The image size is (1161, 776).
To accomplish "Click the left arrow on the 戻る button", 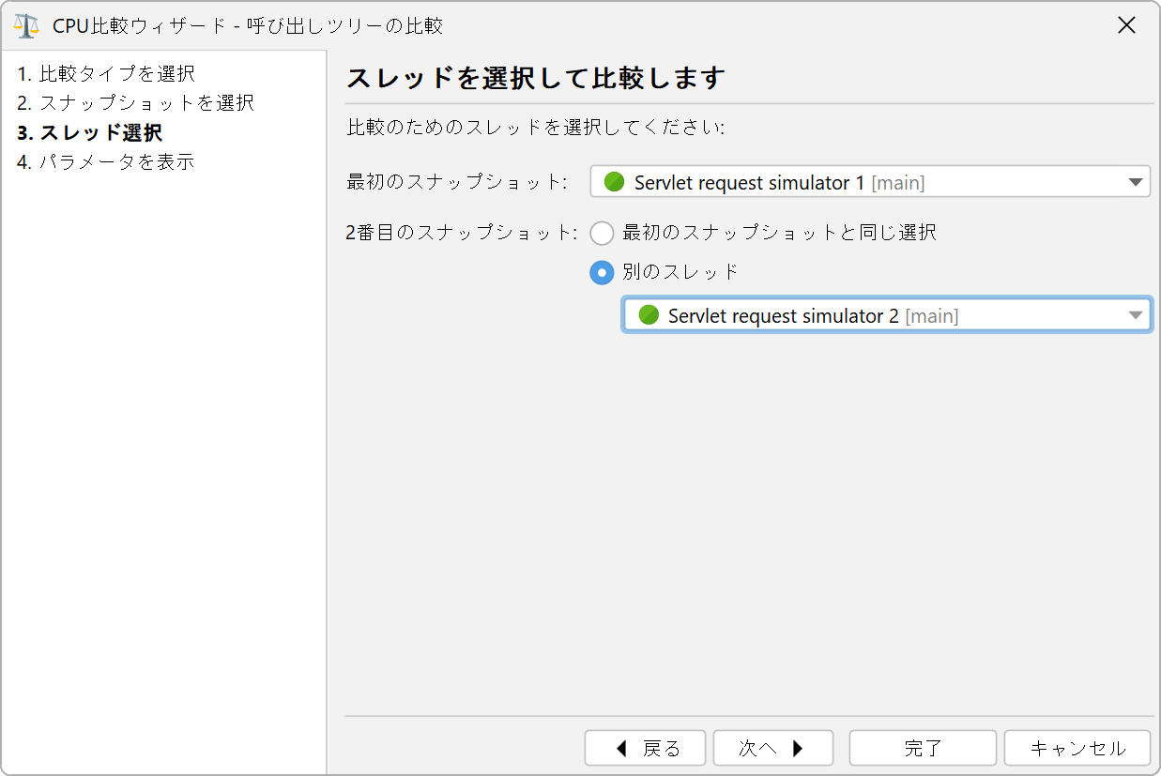I will click(621, 748).
